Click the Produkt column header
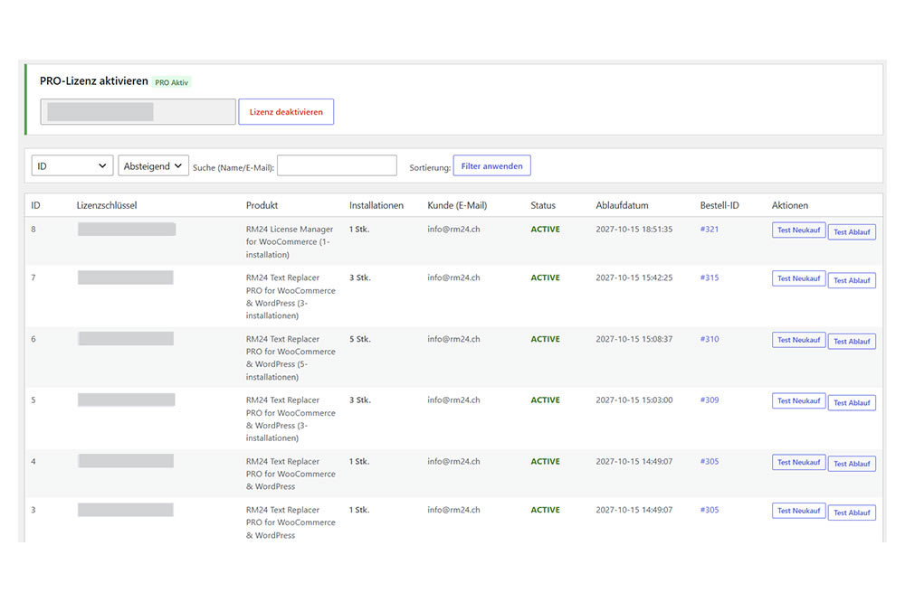905x602 pixels. click(x=262, y=205)
